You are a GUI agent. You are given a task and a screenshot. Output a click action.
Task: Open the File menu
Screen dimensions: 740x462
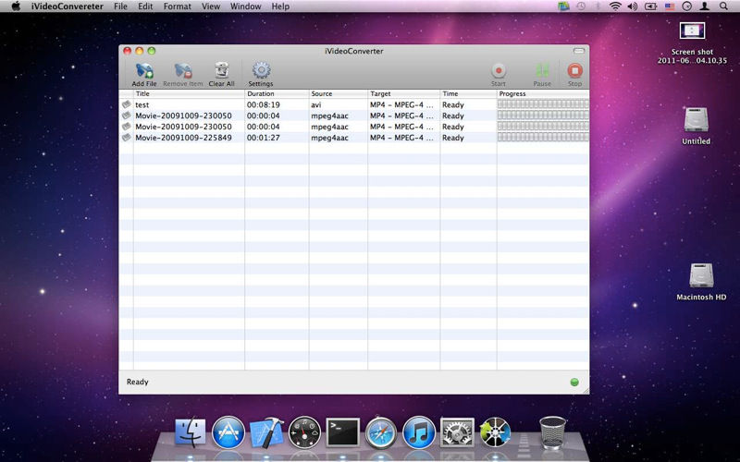120,6
